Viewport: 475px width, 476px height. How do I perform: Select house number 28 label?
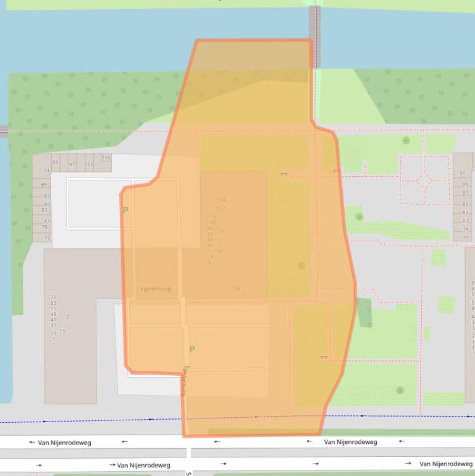[x=237, y=289]
